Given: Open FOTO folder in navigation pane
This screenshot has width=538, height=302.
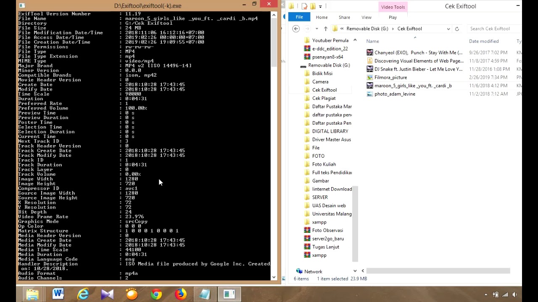Looking at the screenshot, I should [x=314, y=156].
